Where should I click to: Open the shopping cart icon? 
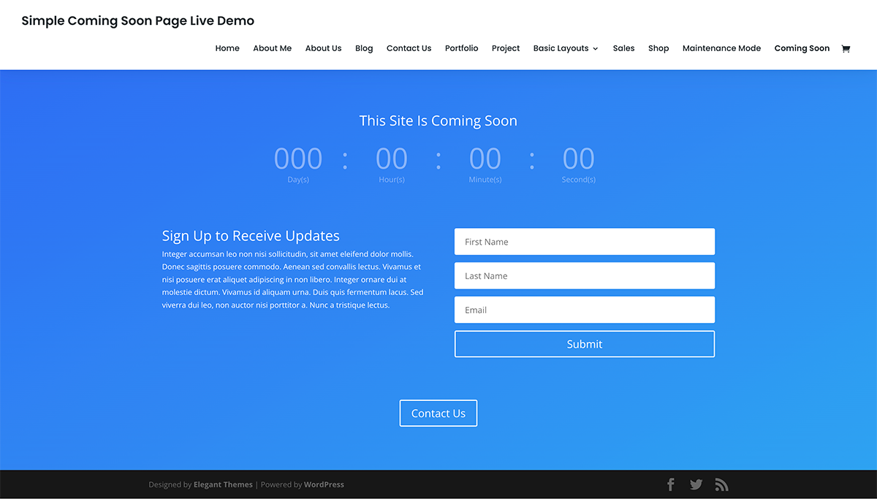[x=846, y=48]
